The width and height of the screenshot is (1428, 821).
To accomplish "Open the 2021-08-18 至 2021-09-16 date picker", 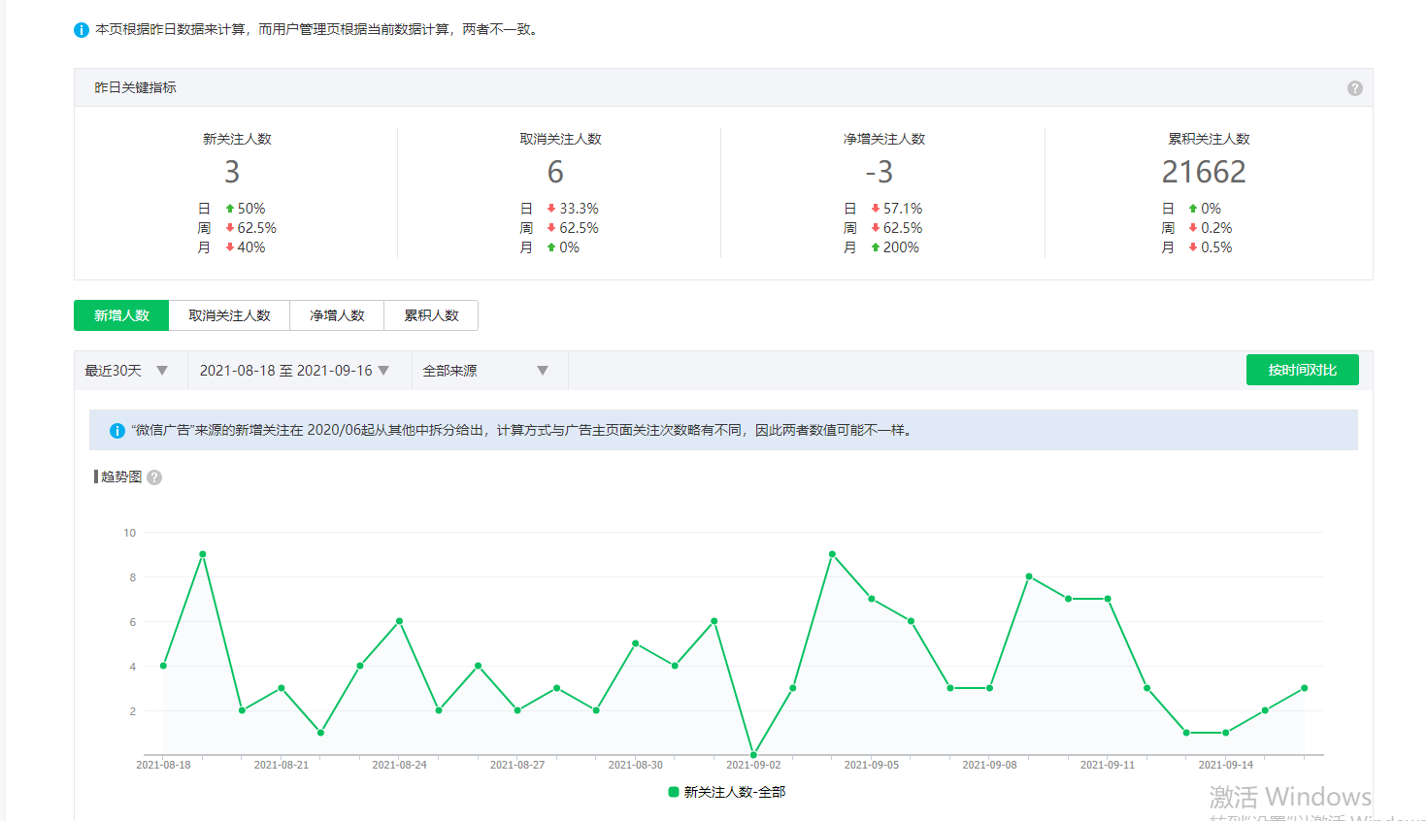I will point(294,371).
